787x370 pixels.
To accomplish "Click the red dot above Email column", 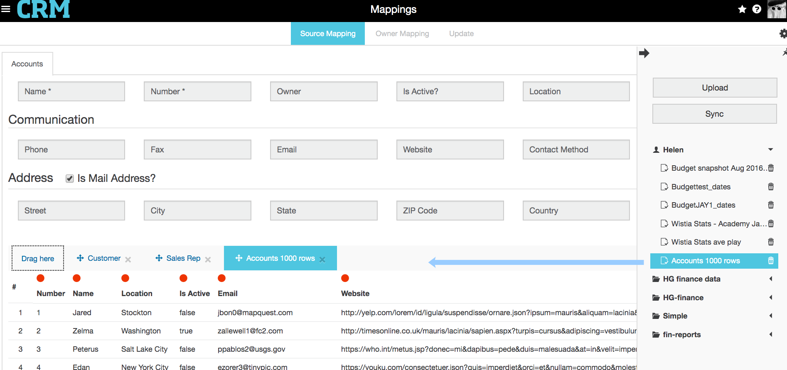I will pos(221,278).
